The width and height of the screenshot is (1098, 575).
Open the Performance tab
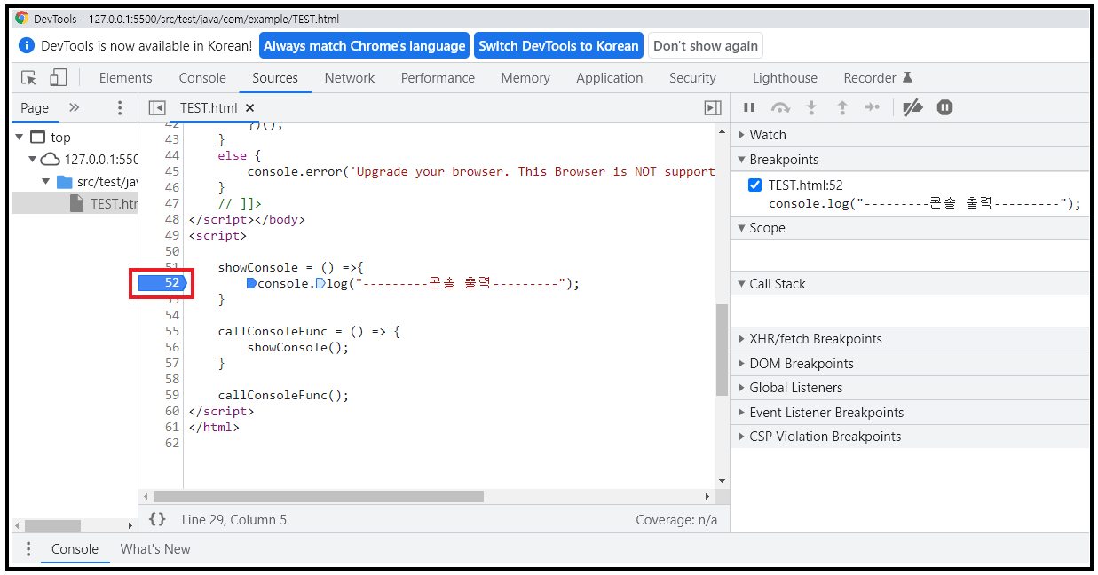[x=438, y=78]
